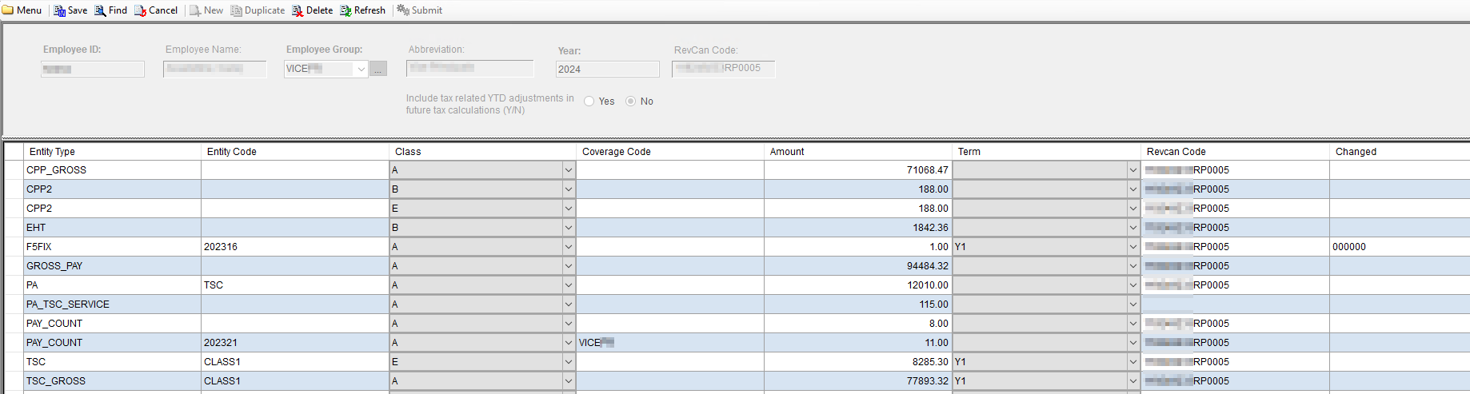Click entity code 202316
The image size is (1470, 394).
coord(221,247)
